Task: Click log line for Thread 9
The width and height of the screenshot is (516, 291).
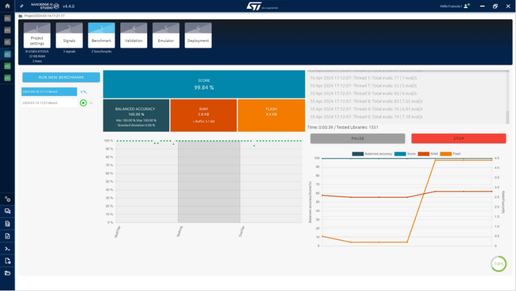Action: click(363, 93)
